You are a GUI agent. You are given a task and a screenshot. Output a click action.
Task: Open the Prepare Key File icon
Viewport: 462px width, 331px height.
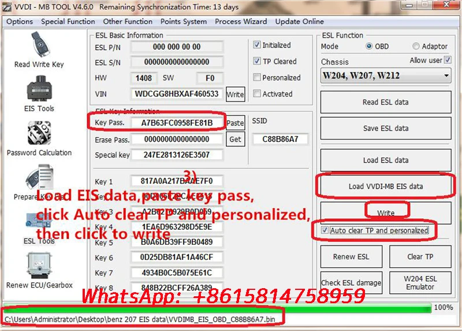tap(39, 177)
